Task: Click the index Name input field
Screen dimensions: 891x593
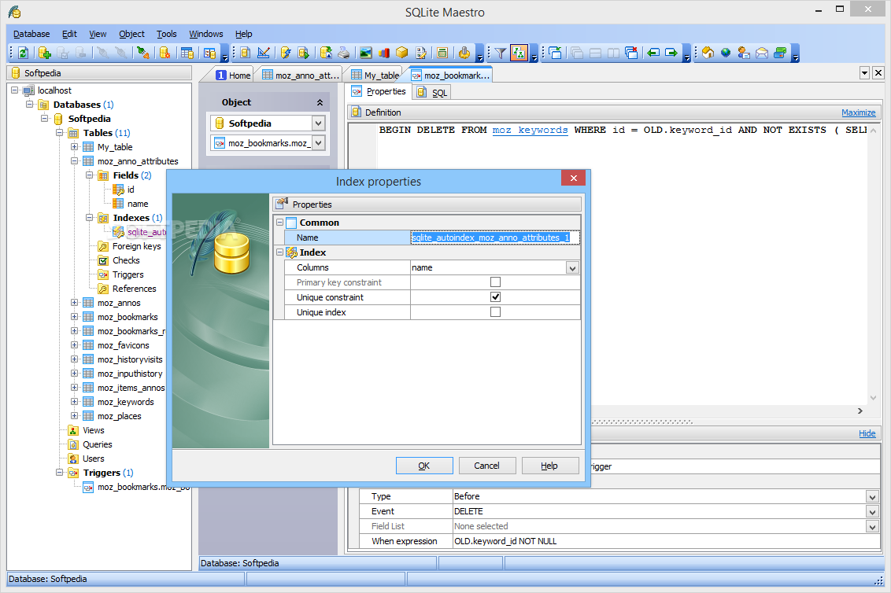Action: click(495, 238)
